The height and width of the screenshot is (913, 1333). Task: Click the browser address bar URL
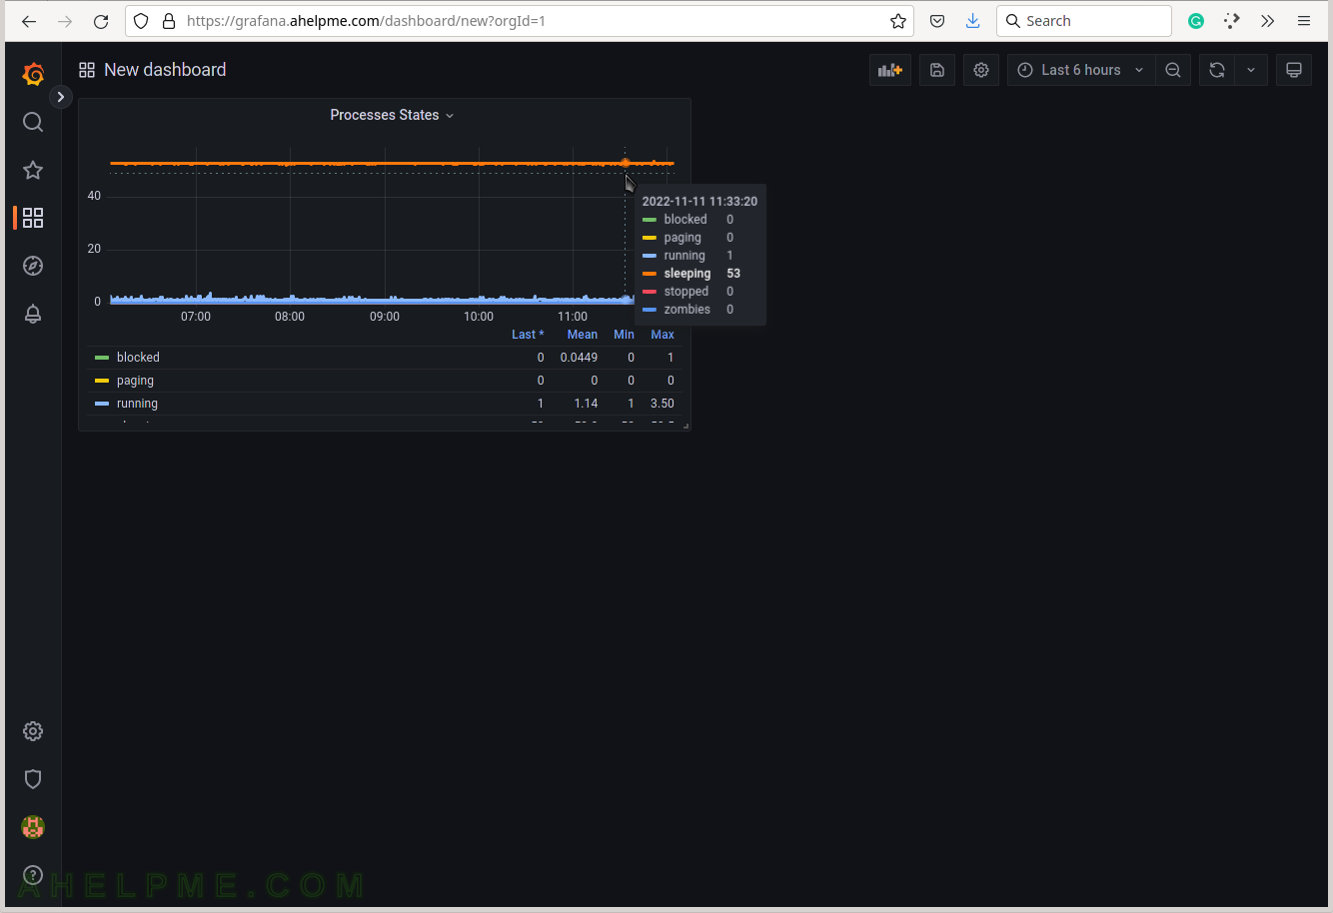pyautogui.click(x=366, y=21)
